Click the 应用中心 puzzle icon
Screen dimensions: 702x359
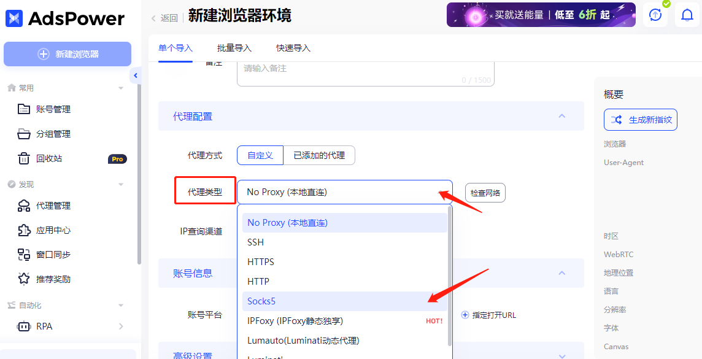[x=24, y=230]
